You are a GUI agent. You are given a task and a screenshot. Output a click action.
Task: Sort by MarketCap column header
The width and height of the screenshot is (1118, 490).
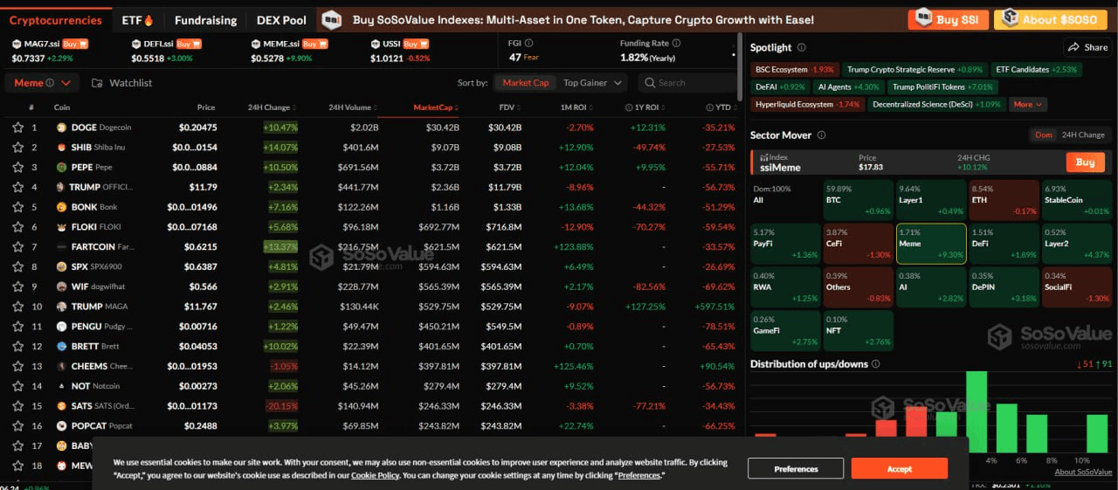pos(435,107)
